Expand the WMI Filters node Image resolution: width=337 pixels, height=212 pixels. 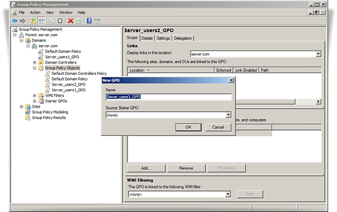[35, 95]
